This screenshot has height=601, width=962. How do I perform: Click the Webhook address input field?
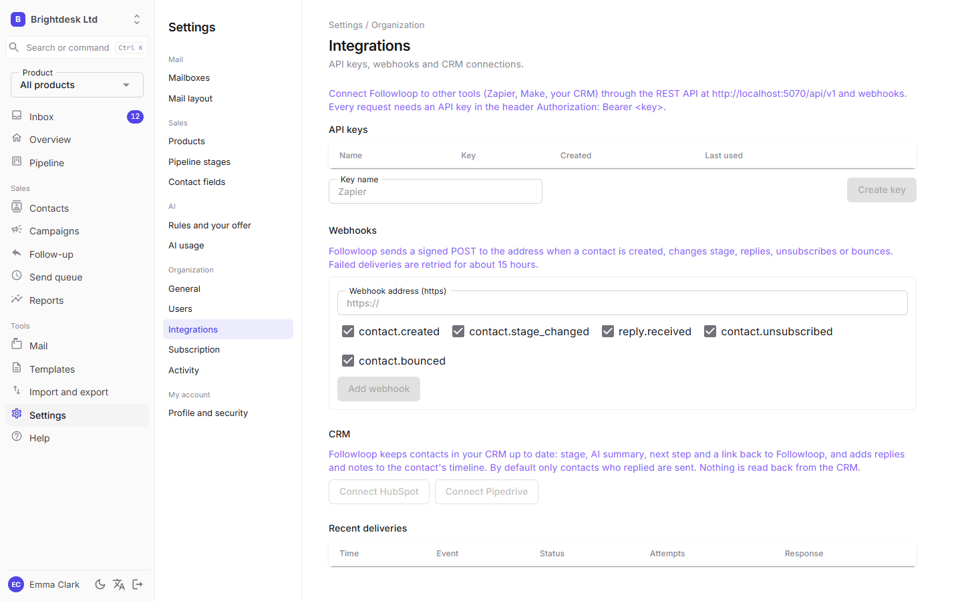623,303
